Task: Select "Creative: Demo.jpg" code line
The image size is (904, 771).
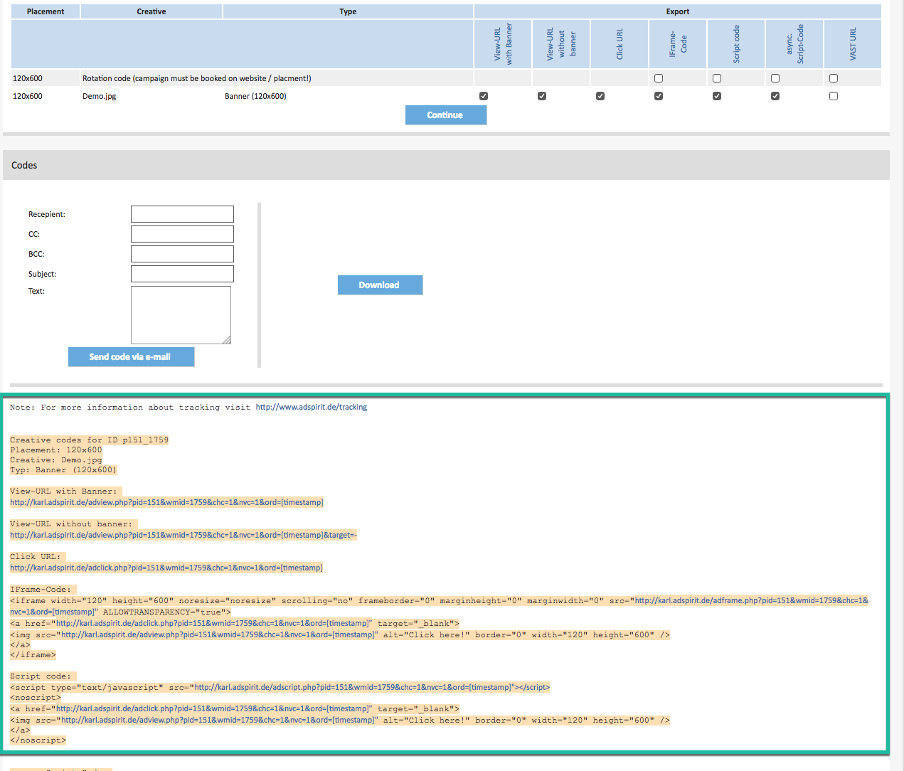Action: coord(56,460)
